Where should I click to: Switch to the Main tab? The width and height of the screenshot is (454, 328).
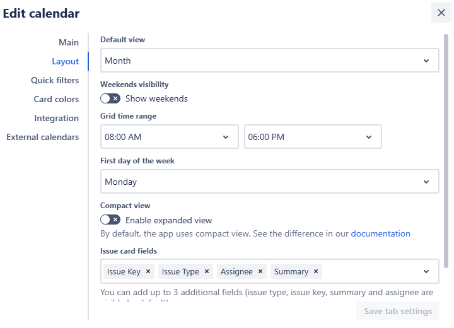pos(69,42)
